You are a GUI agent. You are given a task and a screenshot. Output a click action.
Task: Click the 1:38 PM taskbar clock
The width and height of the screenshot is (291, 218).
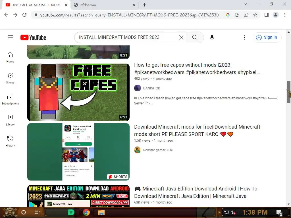pos(255,212)
